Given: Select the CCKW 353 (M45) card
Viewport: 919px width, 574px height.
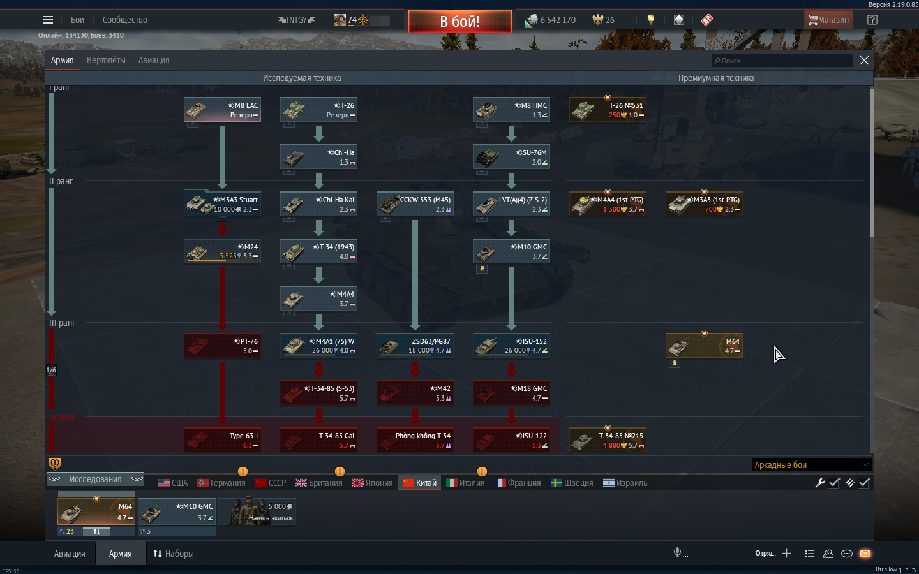Looking at the screenshot, I should click(415, 204).
